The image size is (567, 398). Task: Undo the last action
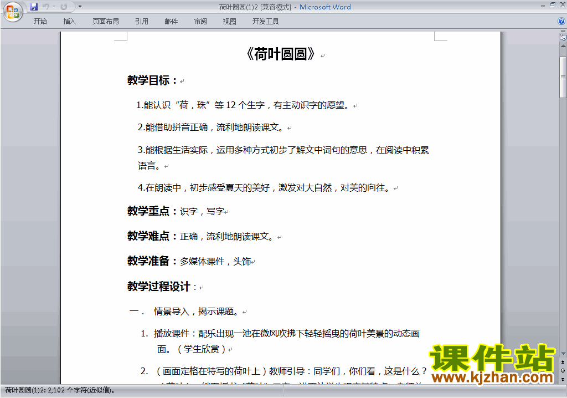pos(45,7)
